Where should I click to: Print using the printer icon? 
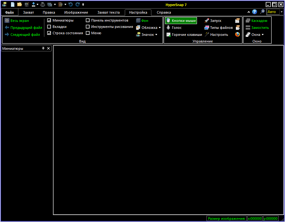point(43,4)
